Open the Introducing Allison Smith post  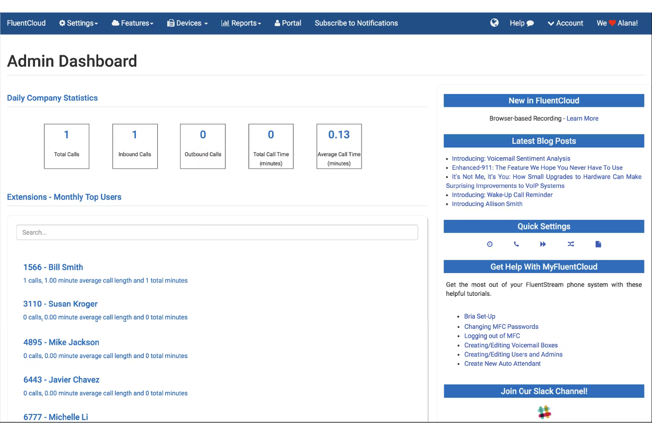click(x=487, y=204)
